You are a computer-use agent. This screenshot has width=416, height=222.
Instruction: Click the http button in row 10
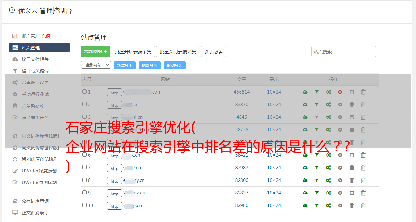114,206
